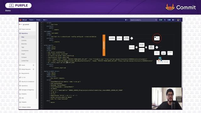Click the Snippets scissors icon
Screen dimensions: 201x113
tap(20, 102)
